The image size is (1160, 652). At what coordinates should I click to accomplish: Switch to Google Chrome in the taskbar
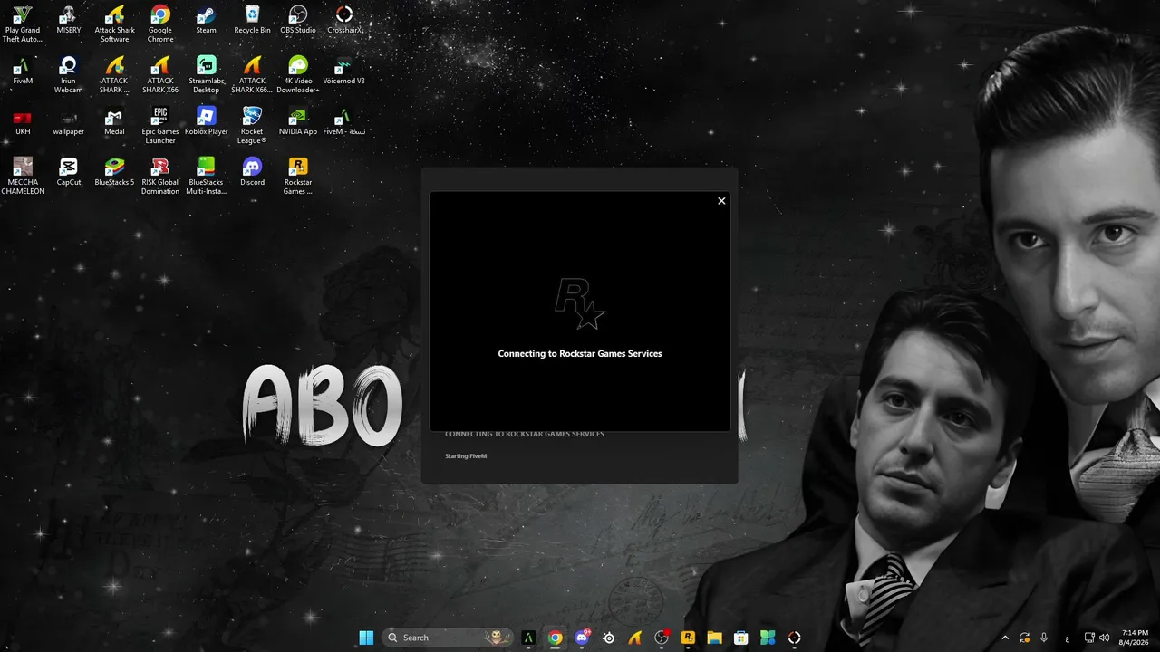tap(556, 638)
